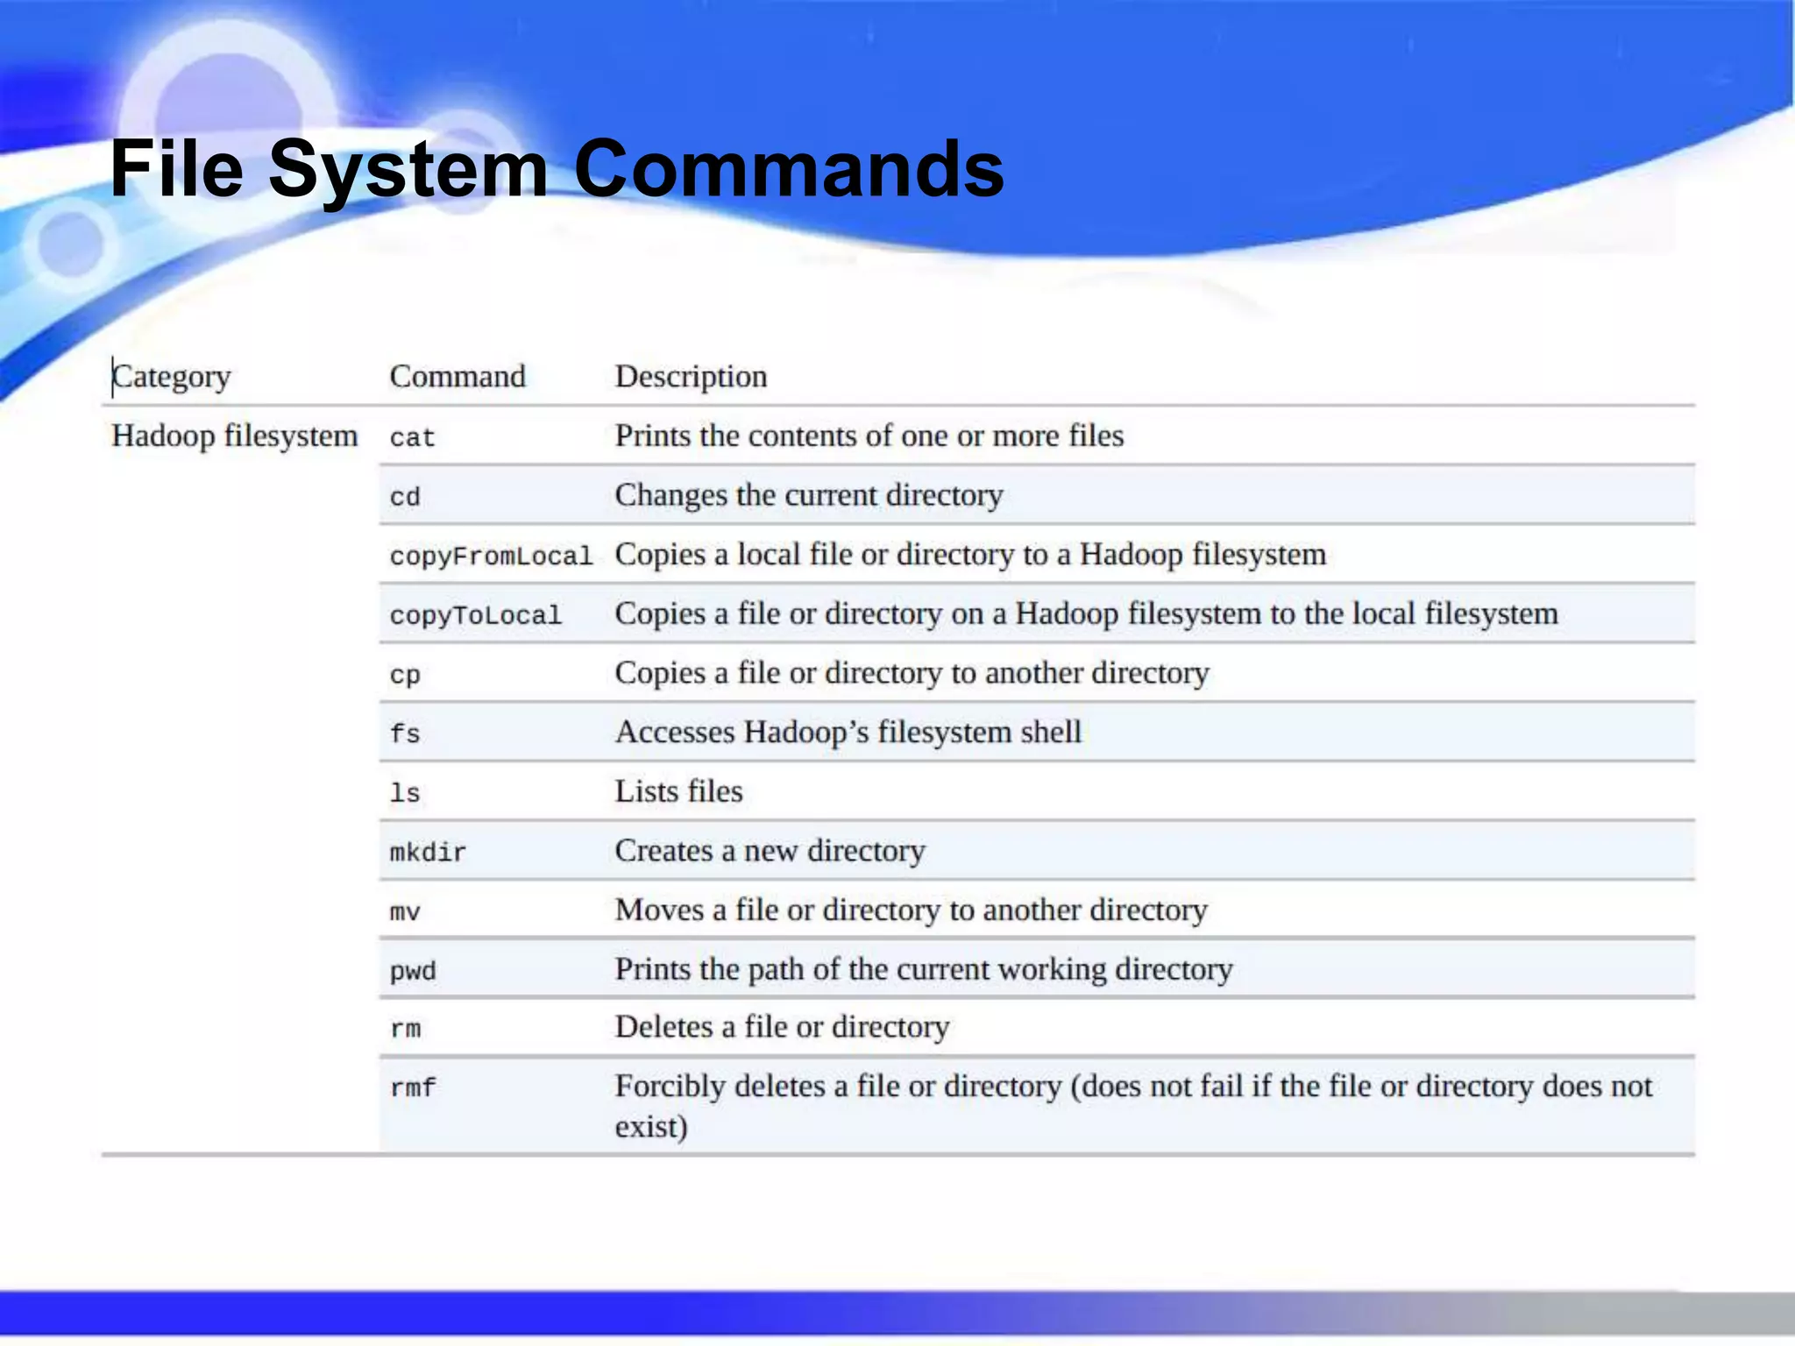Click the 'pwd' command cell
This screenshot has width=1795, height=1346.
click(x=413, y=972)
